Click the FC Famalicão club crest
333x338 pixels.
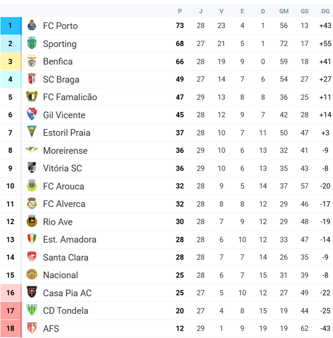pyautogui.click(x=32, y=97)
